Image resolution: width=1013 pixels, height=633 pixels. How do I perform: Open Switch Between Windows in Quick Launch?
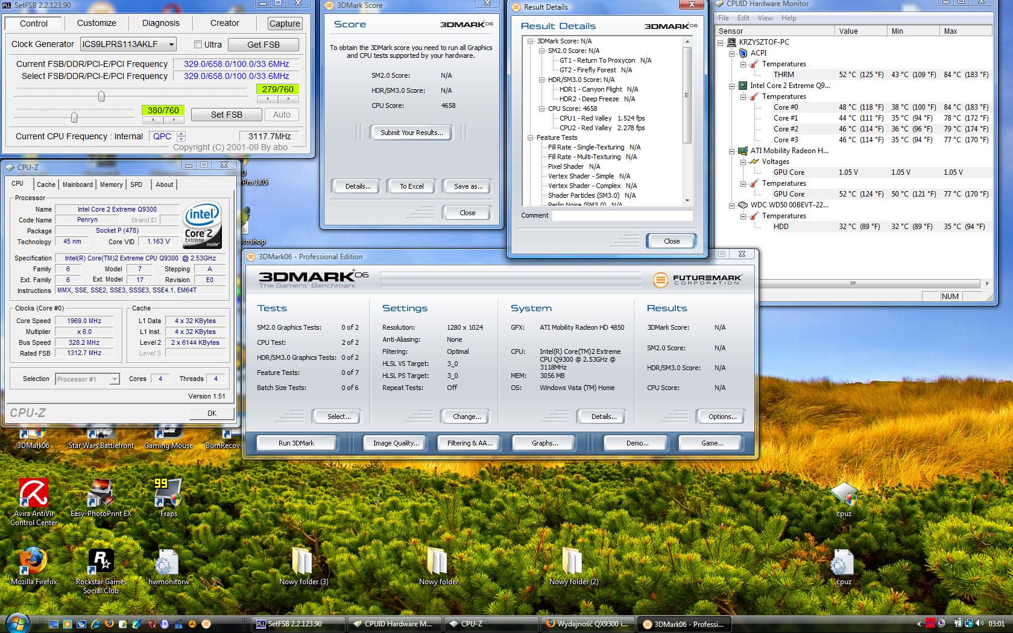coord(81,624)
